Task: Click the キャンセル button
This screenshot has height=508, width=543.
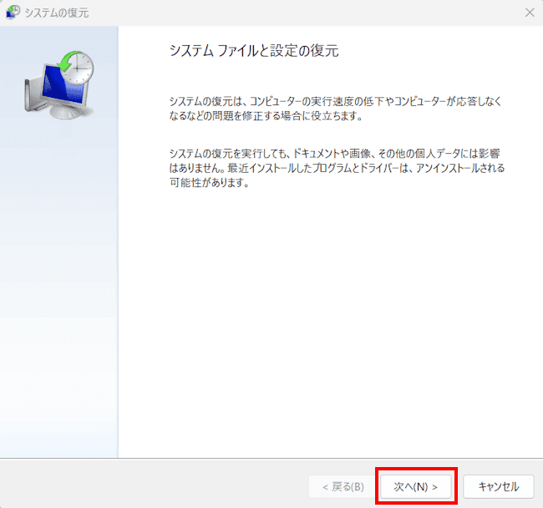Action: tap(499, 486)
